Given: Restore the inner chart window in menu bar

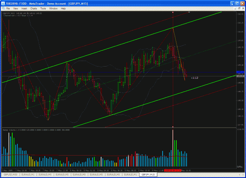Looking at the screenshot, I should coord(239,9).
